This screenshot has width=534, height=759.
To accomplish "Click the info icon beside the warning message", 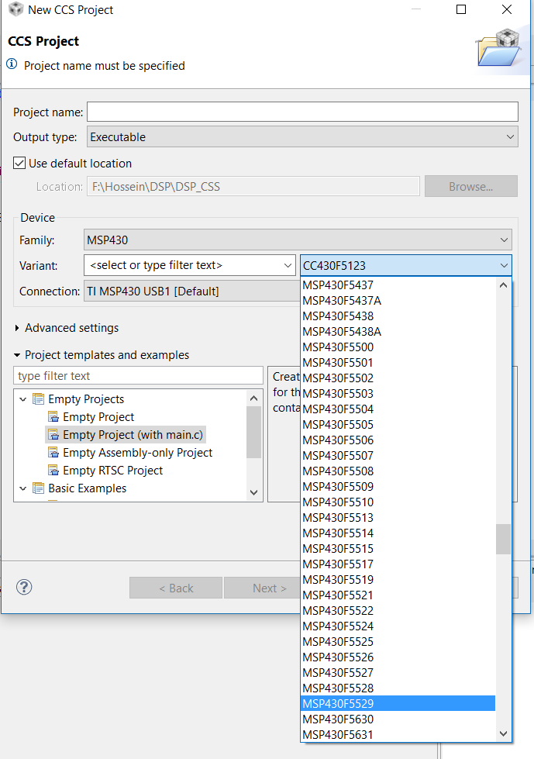I will pyautogui.click(x=12, y=66).
